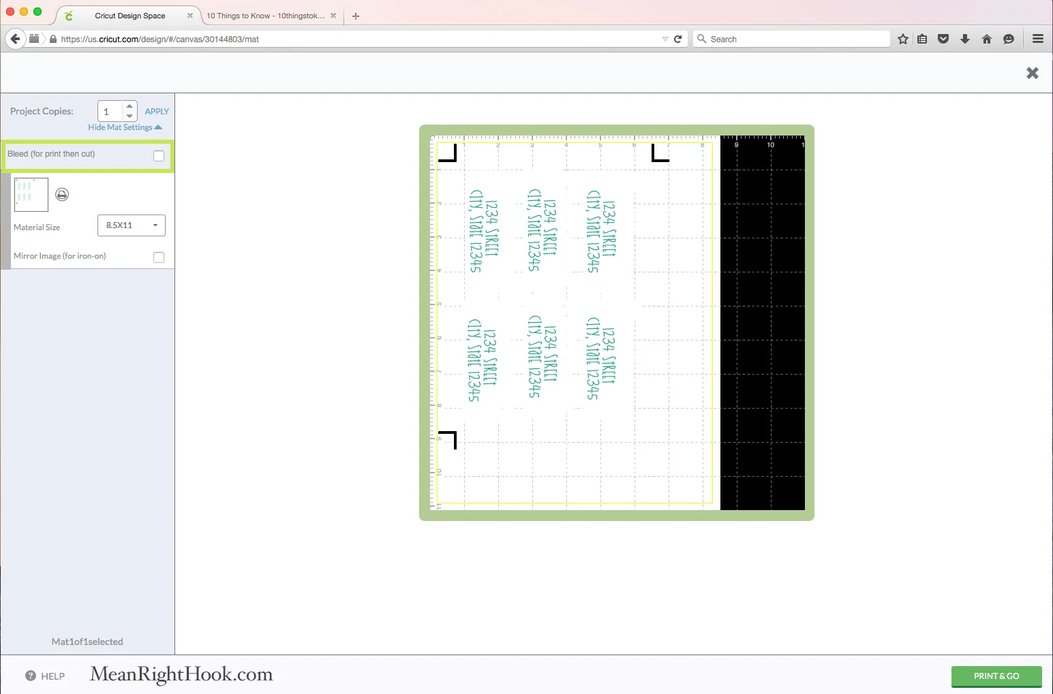Click the bottom-right address label on the mat
Viewport: 1053px width, 694px height.
[601, 358]
